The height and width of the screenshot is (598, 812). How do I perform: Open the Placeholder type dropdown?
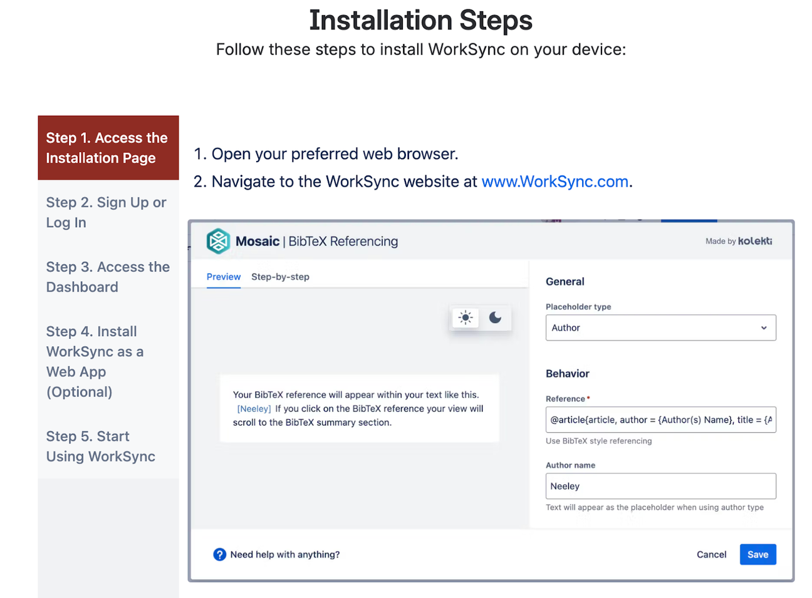tap(660, 327)
